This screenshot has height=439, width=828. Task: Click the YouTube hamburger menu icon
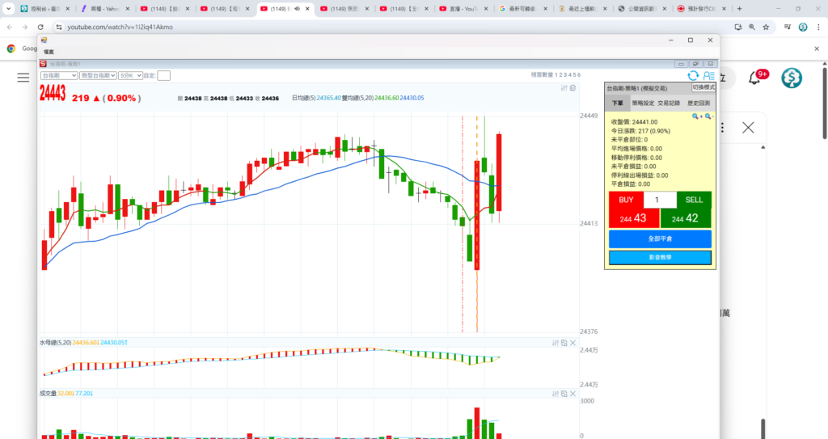click(x=23, y=78)
